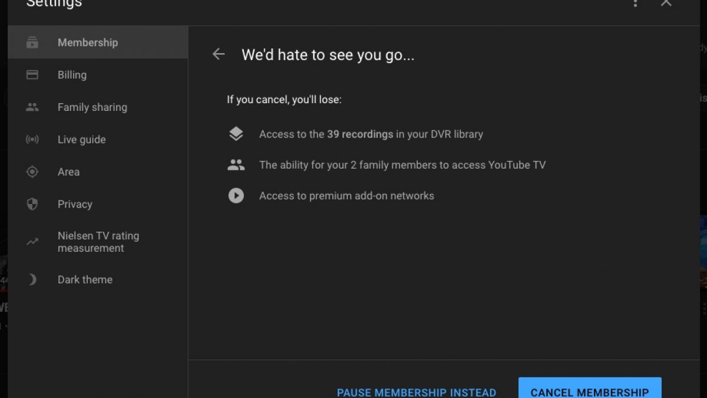Image resolution: width=707 pixels, height=398 pixels.
Task: Open the Membership settings tab
Action: pyautogui.click(x=98, y=42)
